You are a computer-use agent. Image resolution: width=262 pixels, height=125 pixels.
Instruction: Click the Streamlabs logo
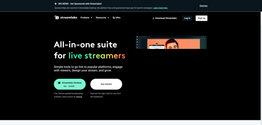[66, 18]
